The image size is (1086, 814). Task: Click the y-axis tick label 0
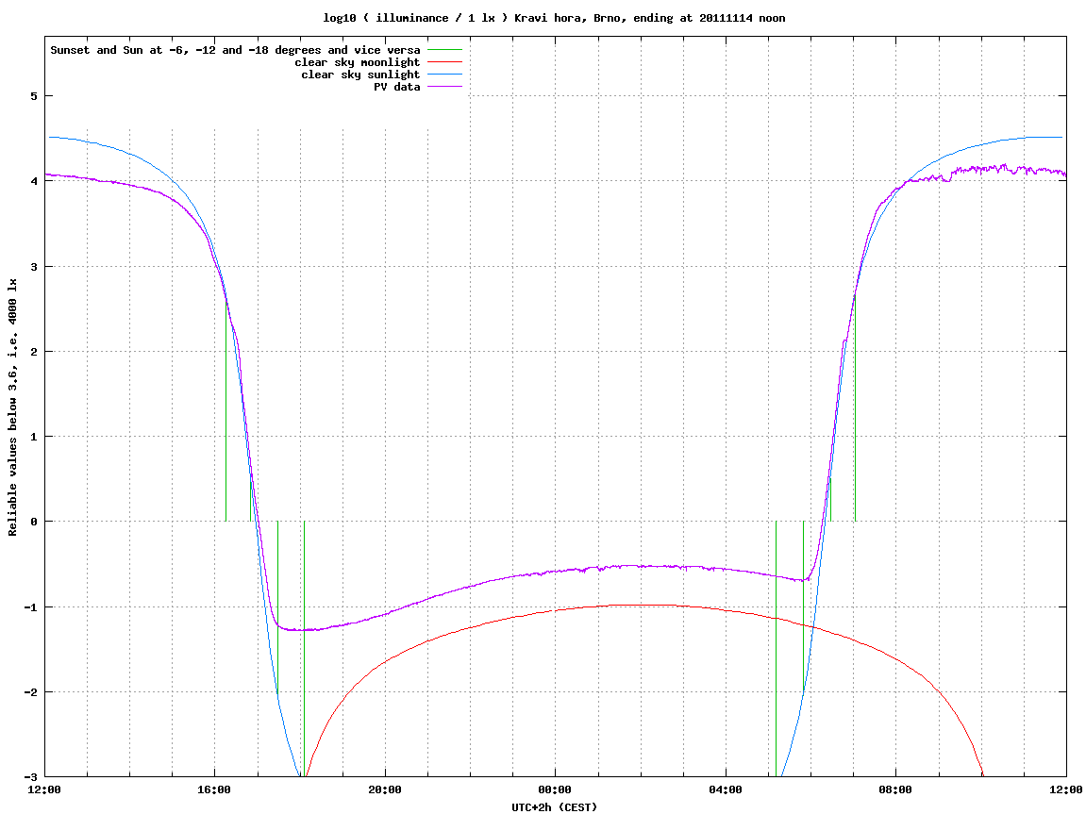click(x=34, y=522)
